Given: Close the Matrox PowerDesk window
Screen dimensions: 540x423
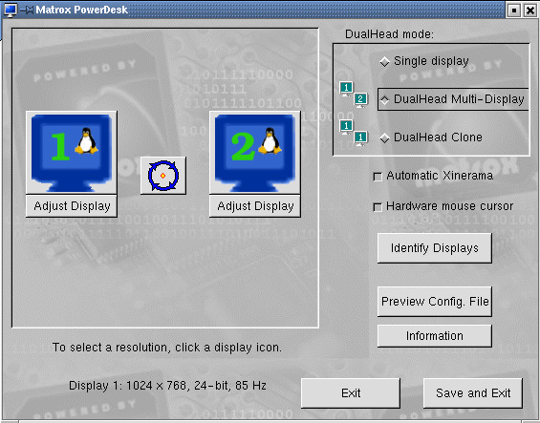Looking at the screenshot, I should coord(530,11).
